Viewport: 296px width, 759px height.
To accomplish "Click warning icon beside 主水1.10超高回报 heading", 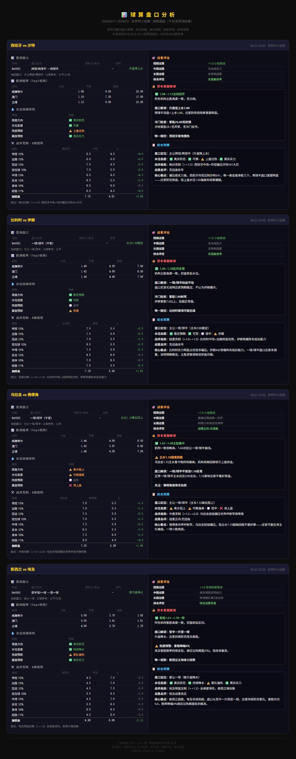I will [156, 458].
